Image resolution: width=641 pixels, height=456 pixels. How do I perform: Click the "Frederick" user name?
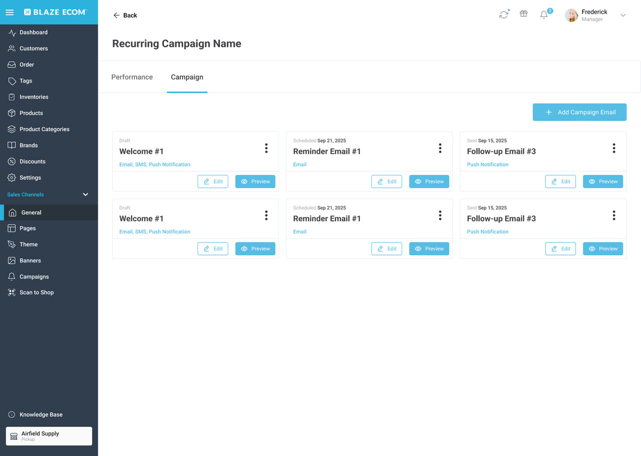(594, 12)
